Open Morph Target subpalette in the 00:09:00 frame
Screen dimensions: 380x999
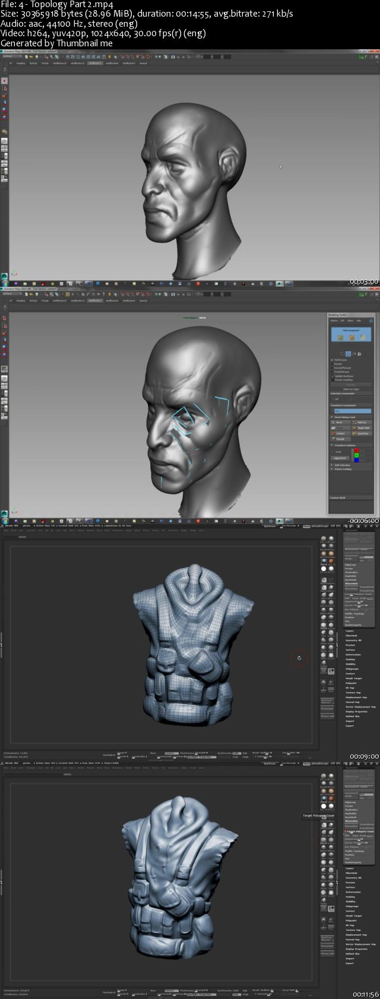[354, 678]
